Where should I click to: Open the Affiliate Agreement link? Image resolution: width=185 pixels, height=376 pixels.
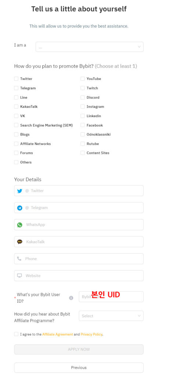coord(58,334)
